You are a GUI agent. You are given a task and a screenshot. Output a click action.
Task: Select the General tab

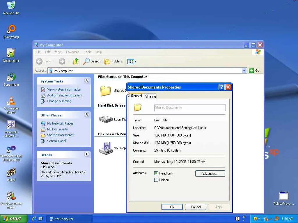click(x=136, y=96)
